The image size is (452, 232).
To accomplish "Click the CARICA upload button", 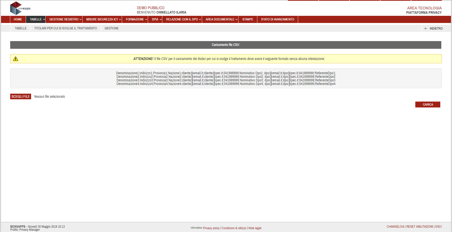I will (x=428, y=105).
